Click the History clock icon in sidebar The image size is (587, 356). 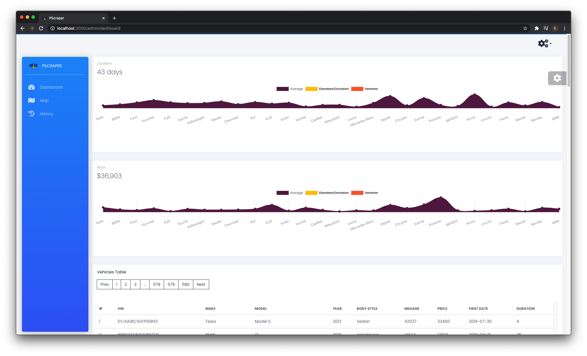pos(31,114)
